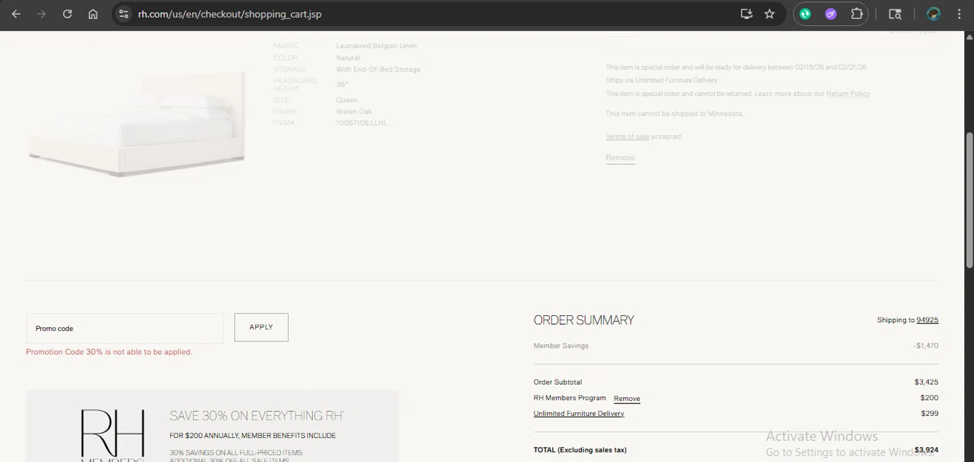Click the APPLY promo button

(x=261, y=327)
